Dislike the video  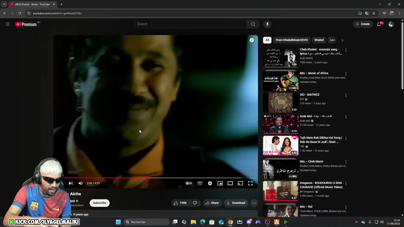tap(195, 203)
